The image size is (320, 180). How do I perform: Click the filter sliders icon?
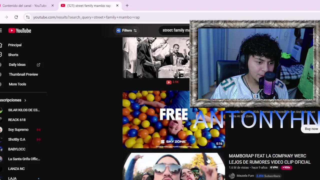135,30
